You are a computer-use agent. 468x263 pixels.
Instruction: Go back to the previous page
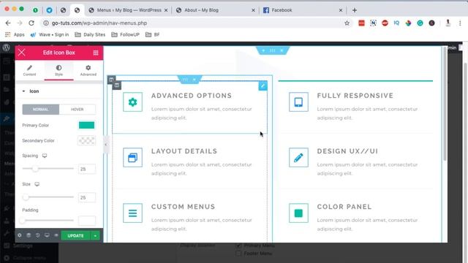point(8,23)
